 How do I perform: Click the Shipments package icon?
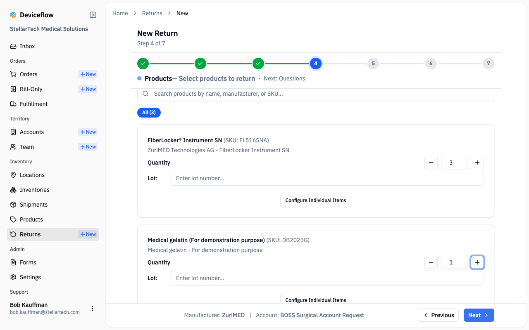[13, 205]
